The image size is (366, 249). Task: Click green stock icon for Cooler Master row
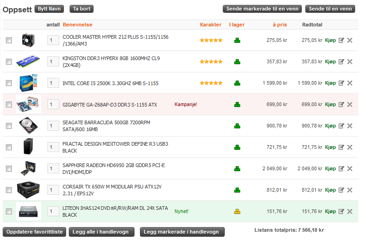pos(237,41)
